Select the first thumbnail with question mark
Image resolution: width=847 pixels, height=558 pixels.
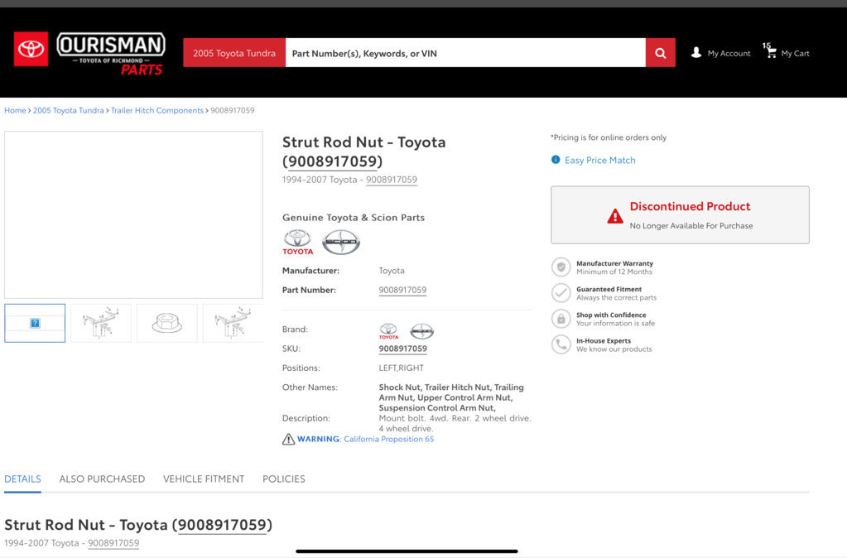[35, 323]
